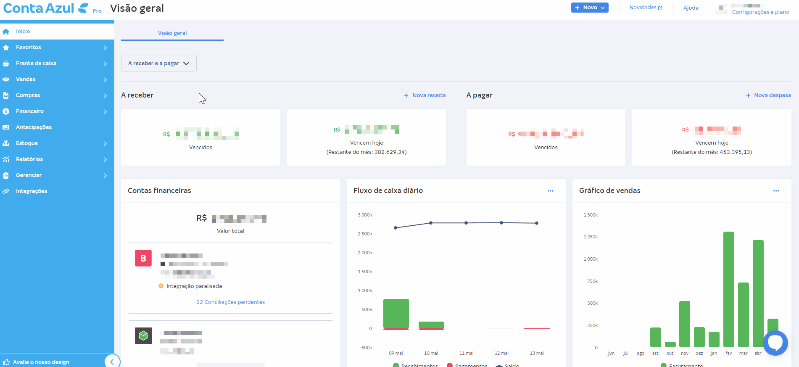Open the Integrações menu item
The width and height of the screenshot is (799, 367).
(57, 191)
